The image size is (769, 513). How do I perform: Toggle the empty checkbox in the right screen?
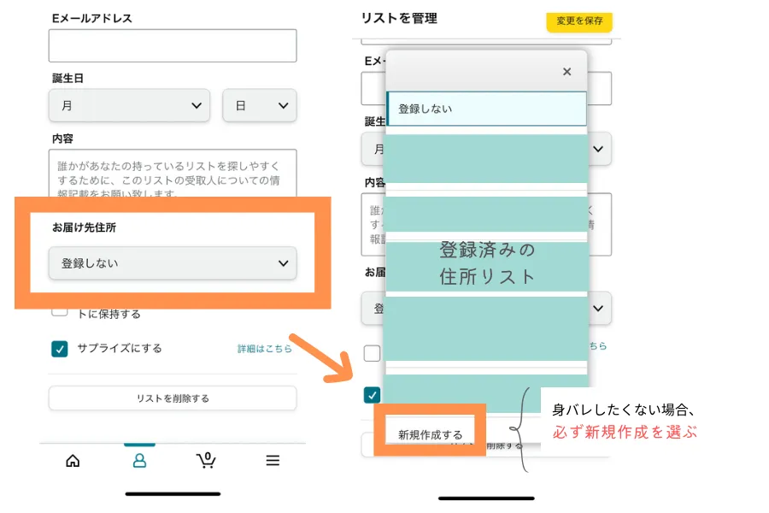tap(372, 353)
